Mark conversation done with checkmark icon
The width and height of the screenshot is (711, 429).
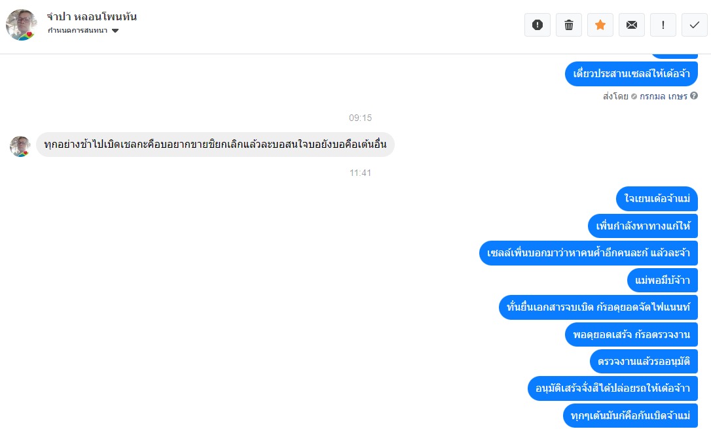coord(694,25)
